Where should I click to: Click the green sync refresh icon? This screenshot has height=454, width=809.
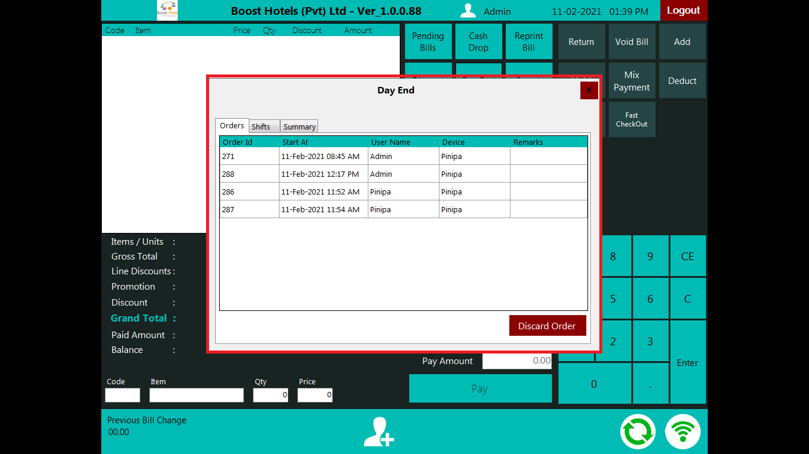click(638, 432)
